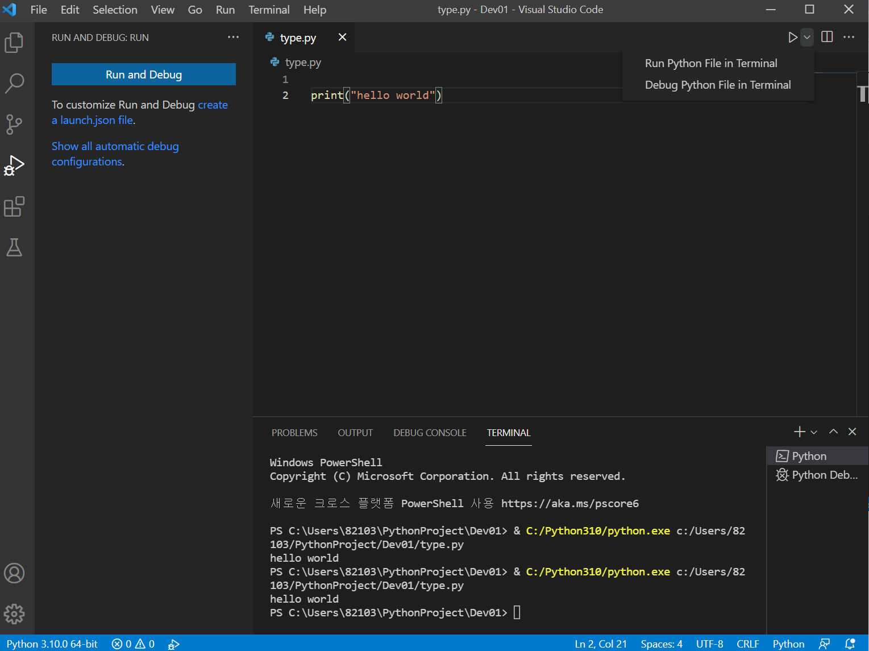Viewport: 869px width, 651px height.
Task: Split the editor to the right
Action: [x=827, y=37]
